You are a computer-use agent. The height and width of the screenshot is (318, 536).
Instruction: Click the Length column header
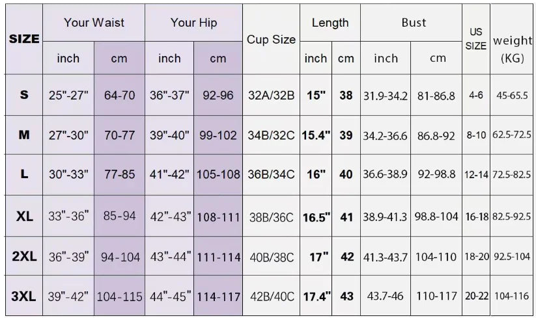pos(330,23)
